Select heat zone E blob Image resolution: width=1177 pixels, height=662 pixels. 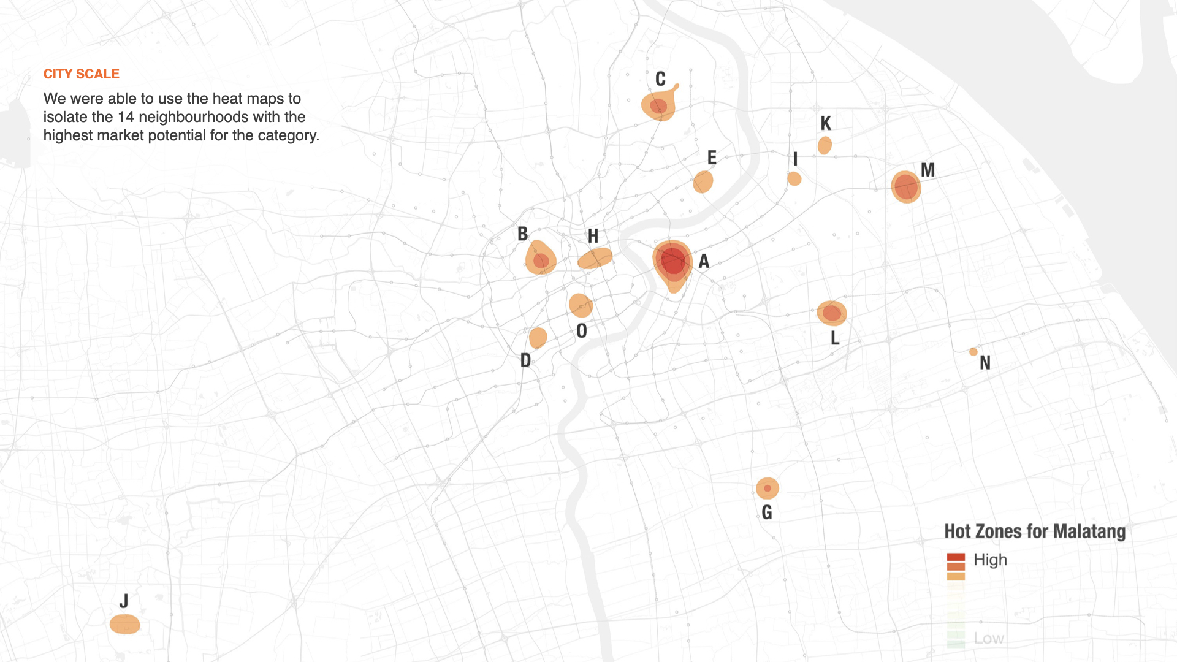(703, 182)
